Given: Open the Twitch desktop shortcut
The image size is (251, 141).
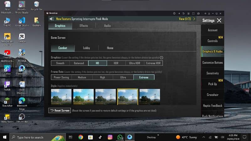Looking at the screenshot, I should (7, 85).
